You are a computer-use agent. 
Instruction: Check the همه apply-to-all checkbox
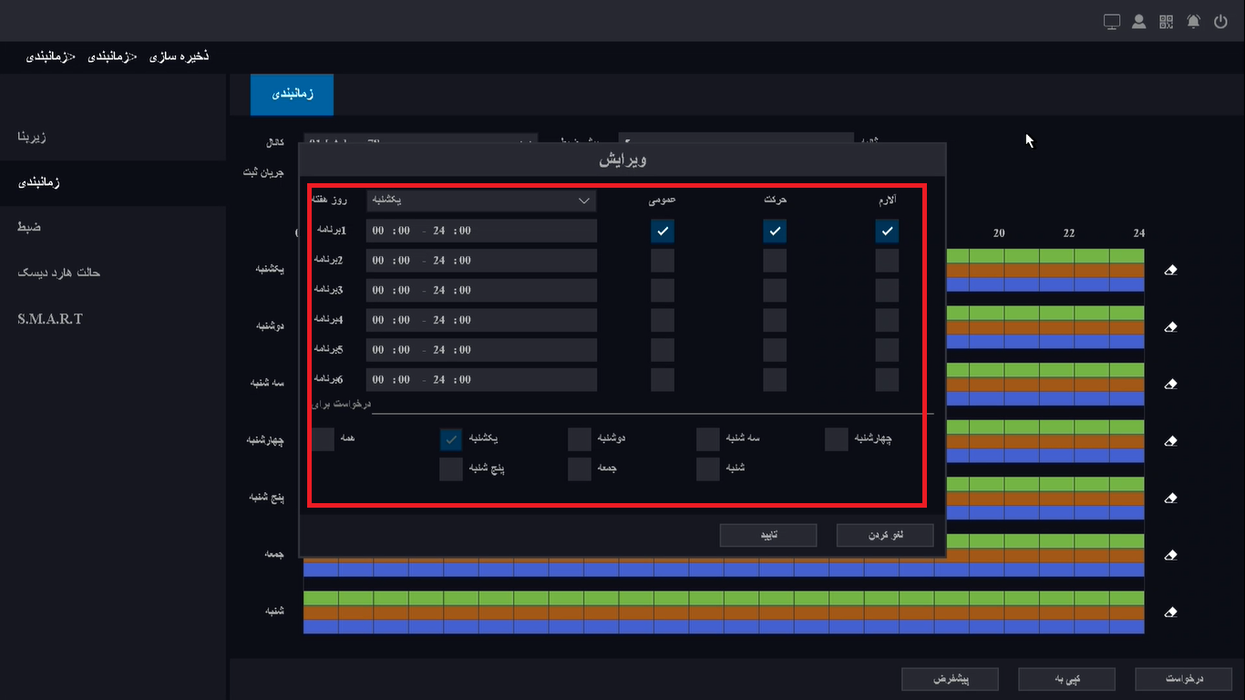coord(323,439)
